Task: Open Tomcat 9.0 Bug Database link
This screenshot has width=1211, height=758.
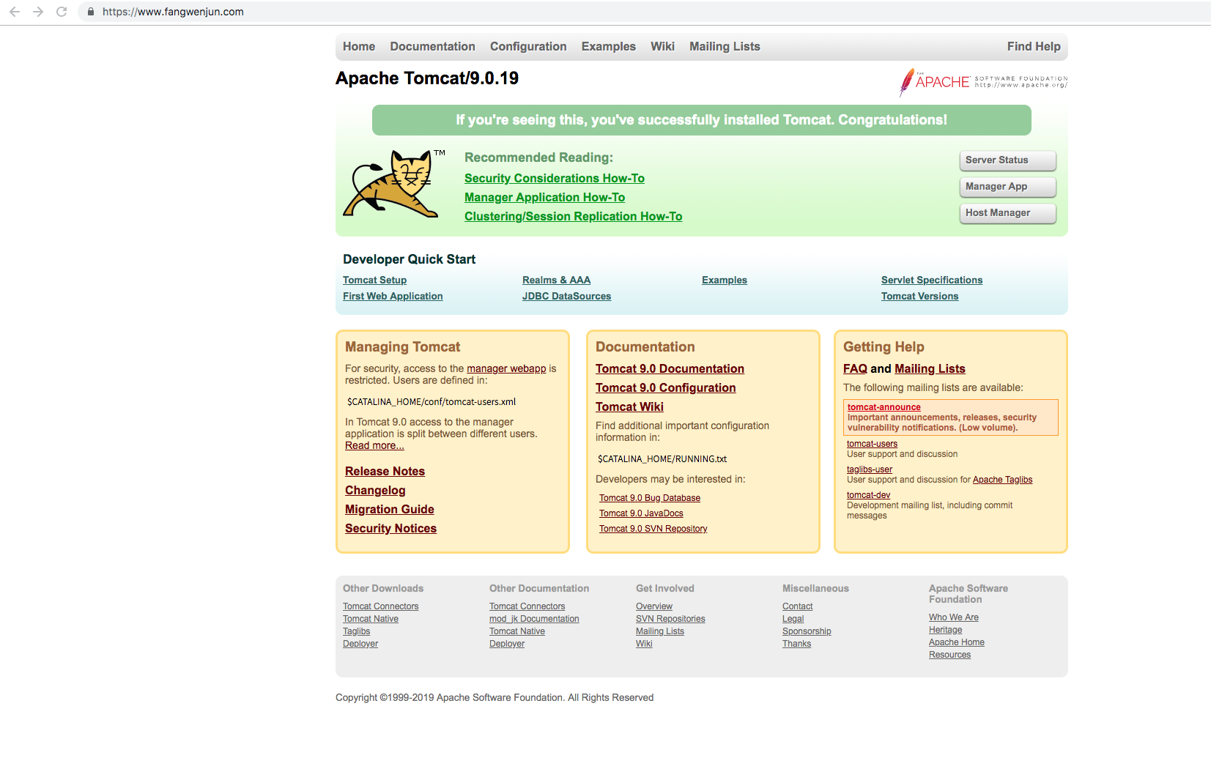Action: [650, 498]
